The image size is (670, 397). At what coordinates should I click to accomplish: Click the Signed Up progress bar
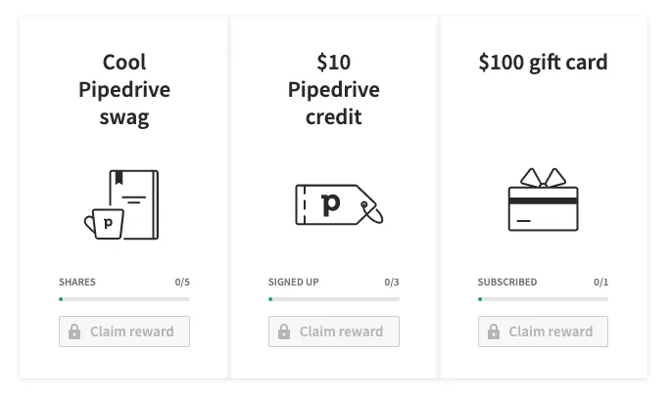[334, 299]
